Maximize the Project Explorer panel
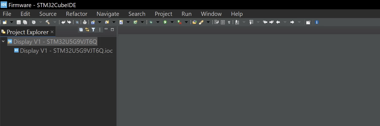380x126 pixels. click(112, 30)
